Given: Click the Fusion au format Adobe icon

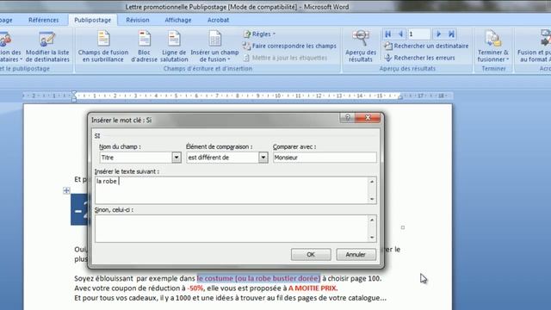Looking at the screenshot, I should 545,39.
